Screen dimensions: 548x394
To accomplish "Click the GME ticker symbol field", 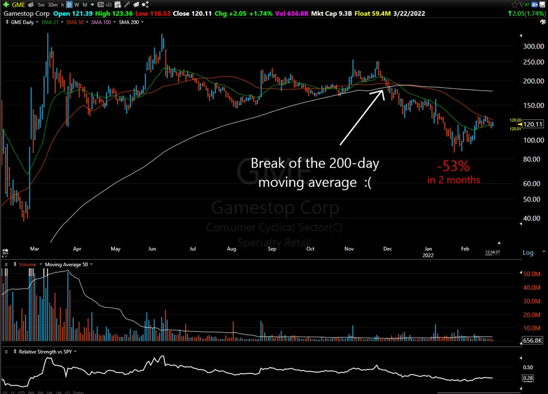I will pos(19,5).
